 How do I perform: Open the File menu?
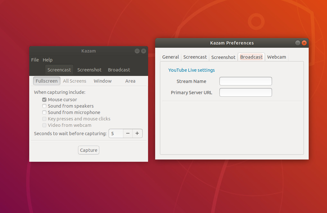click(x=35, y=60)
